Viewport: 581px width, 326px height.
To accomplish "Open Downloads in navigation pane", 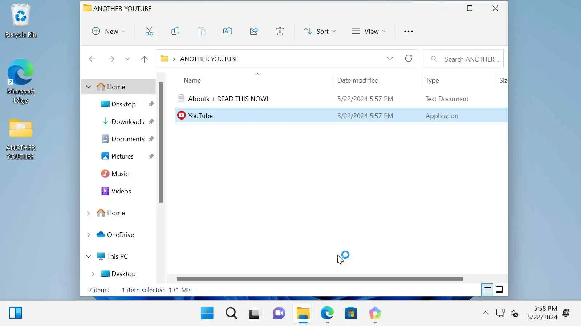I will tap(128, 122).
